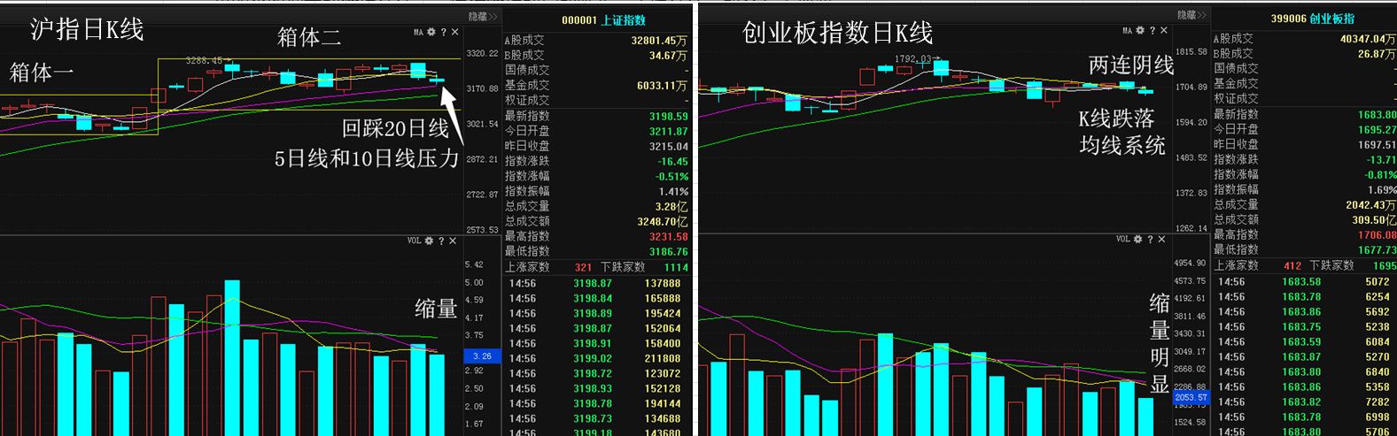
Task: Click the 399006 创业板指 title
Action: pos(1312,19)
